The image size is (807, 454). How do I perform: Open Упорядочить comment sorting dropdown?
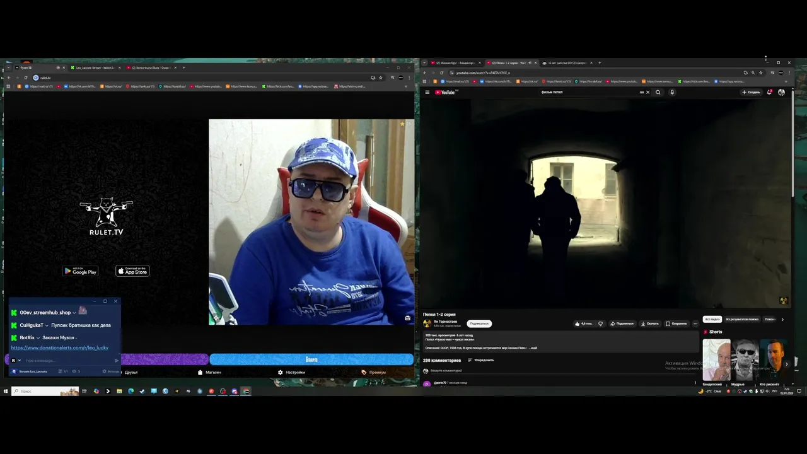click(480, 360)
